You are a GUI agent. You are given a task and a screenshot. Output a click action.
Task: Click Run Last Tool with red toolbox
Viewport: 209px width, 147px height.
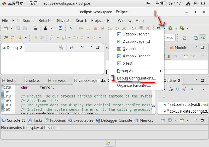[182, 28]
